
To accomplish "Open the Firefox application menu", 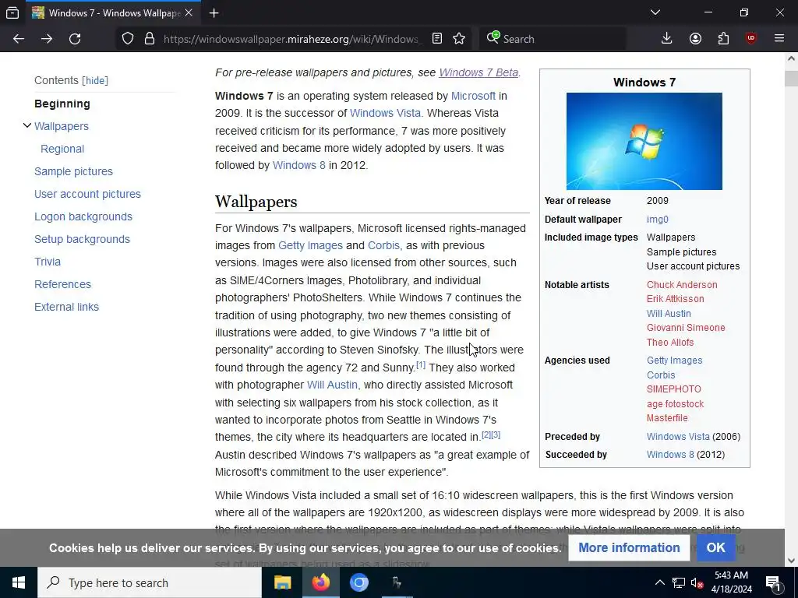I will (x=779, y=39).
